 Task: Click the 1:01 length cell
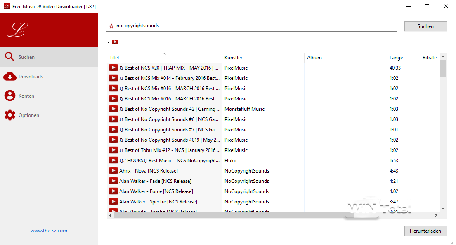coord(394,130)
